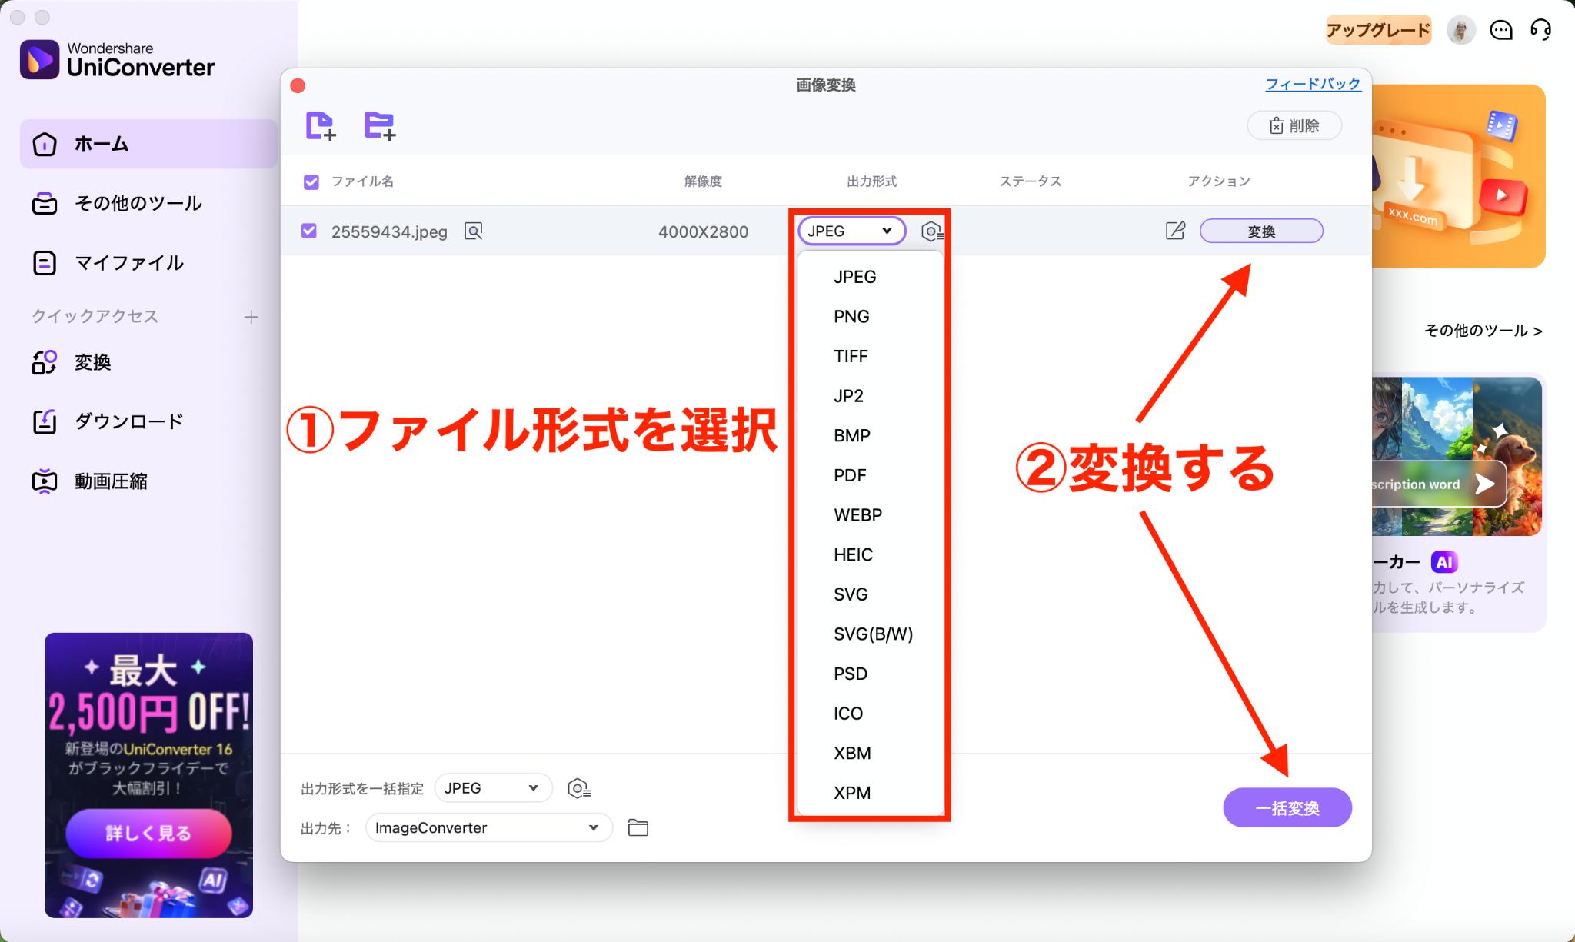
Task: Click the resolution value 4000X2800
Action: coord(703,231)
